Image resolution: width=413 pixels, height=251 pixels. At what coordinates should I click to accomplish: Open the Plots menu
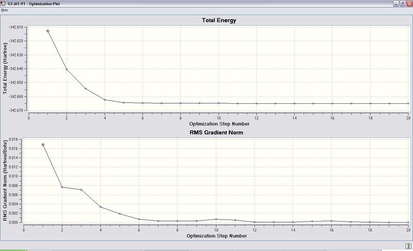pyautogui.click(x=5, y=10)
